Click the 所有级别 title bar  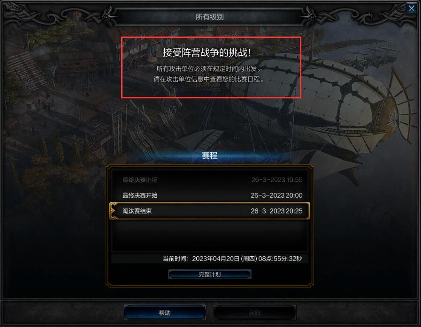click(x=210, y=16)
